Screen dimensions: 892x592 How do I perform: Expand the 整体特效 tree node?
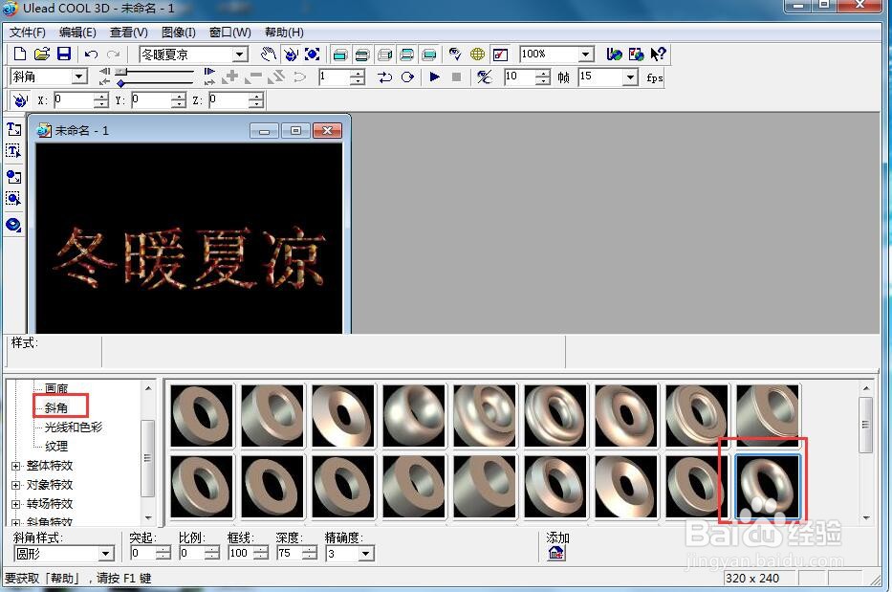[16, 466]
